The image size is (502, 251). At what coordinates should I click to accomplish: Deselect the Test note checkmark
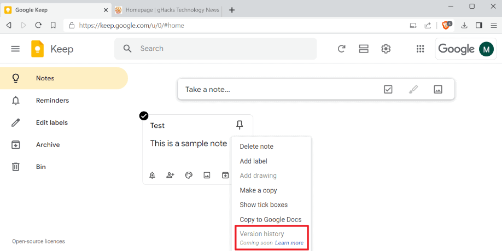click(144, 115)
